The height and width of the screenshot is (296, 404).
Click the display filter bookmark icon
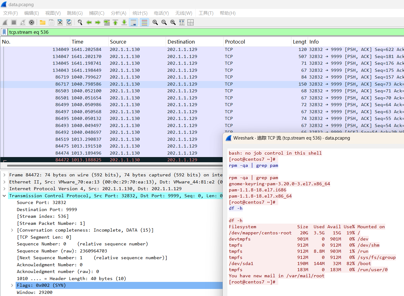(x=4, y=32)
